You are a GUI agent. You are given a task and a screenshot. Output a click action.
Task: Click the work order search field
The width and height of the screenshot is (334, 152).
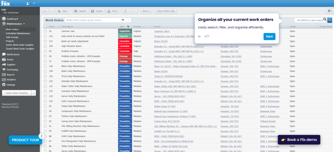click(308, 20)
